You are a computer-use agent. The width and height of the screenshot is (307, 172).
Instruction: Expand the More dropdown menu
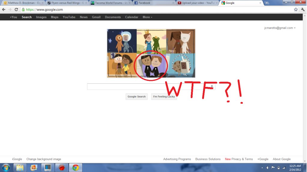tap(147, 17)
